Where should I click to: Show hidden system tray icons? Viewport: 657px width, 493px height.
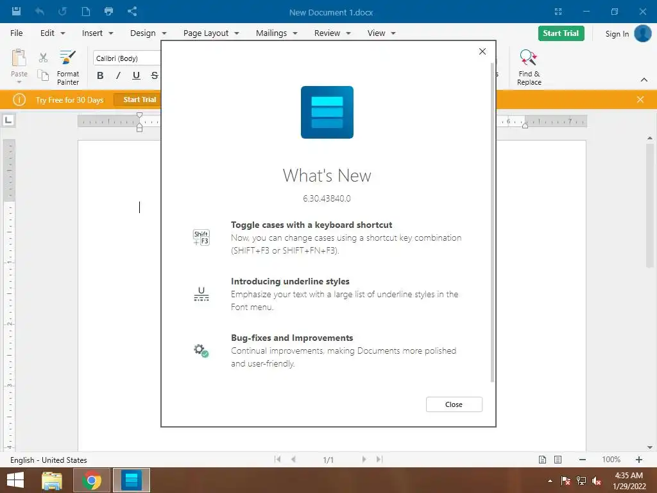[550, 481]
